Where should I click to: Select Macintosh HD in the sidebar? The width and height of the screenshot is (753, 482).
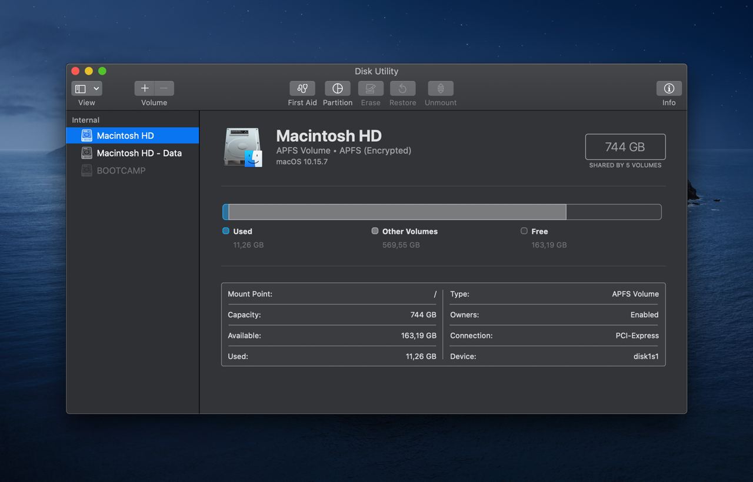(132, 135)
